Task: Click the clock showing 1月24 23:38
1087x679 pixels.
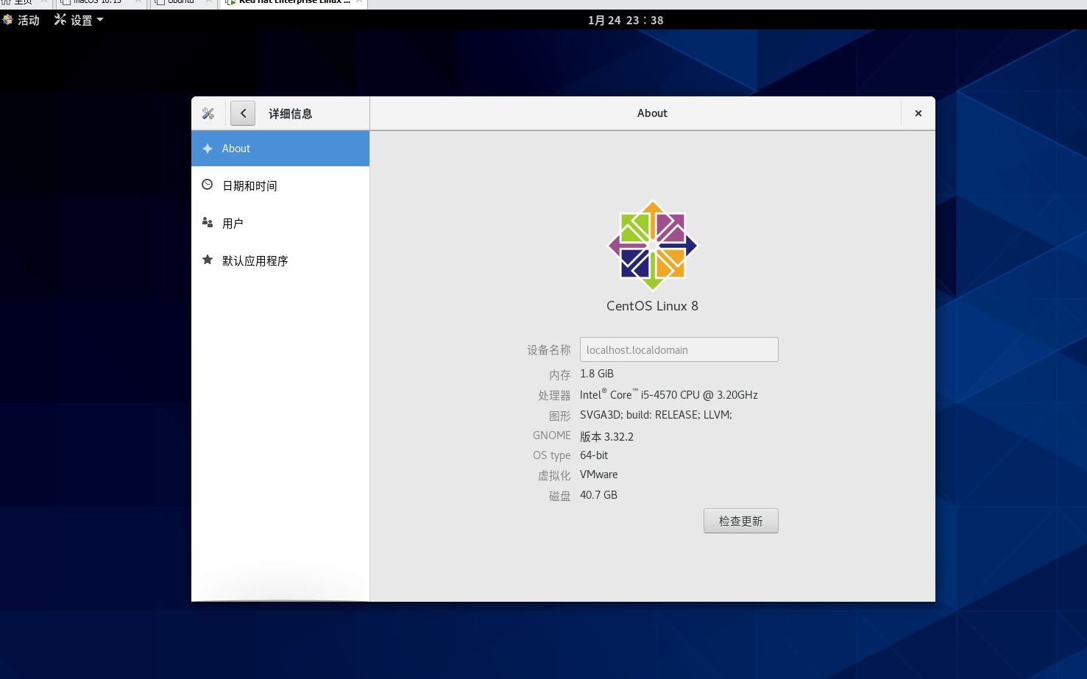Action: pyautogui.click(x=625, y=20)
